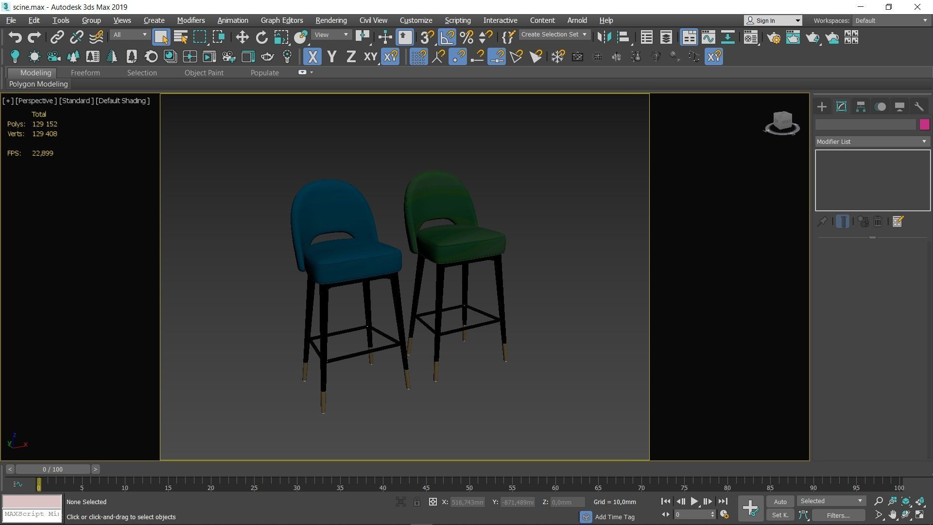Open the Hierarchy panel icon
This screenshot has width=933, height=525.
coord(861,107)
